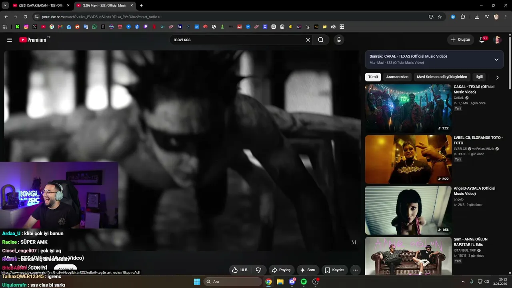
Task: Open the Chrome three-dot menu
Action: point(506,17)
